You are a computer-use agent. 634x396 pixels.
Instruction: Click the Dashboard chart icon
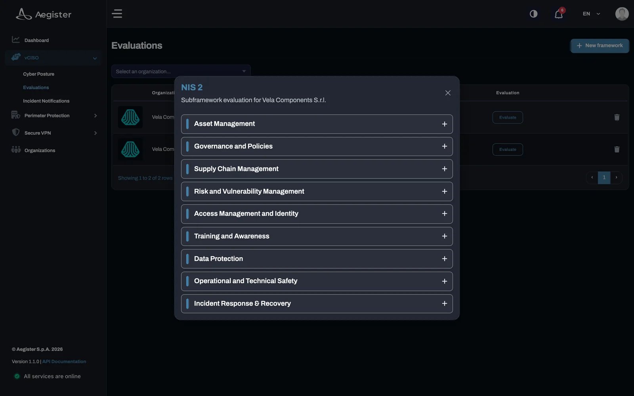16,40
